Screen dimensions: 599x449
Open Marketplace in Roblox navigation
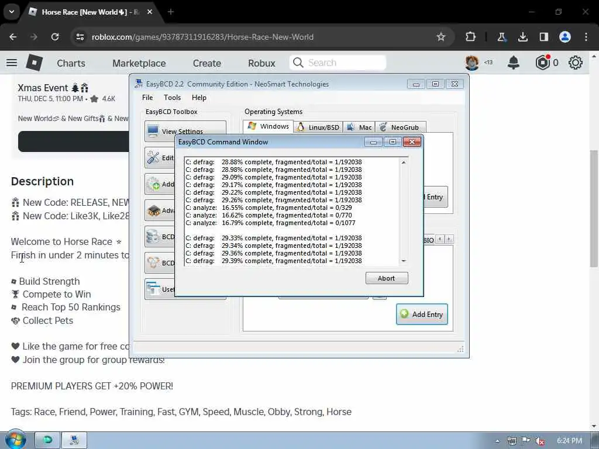pyautogui.click(x=139, y=63)
